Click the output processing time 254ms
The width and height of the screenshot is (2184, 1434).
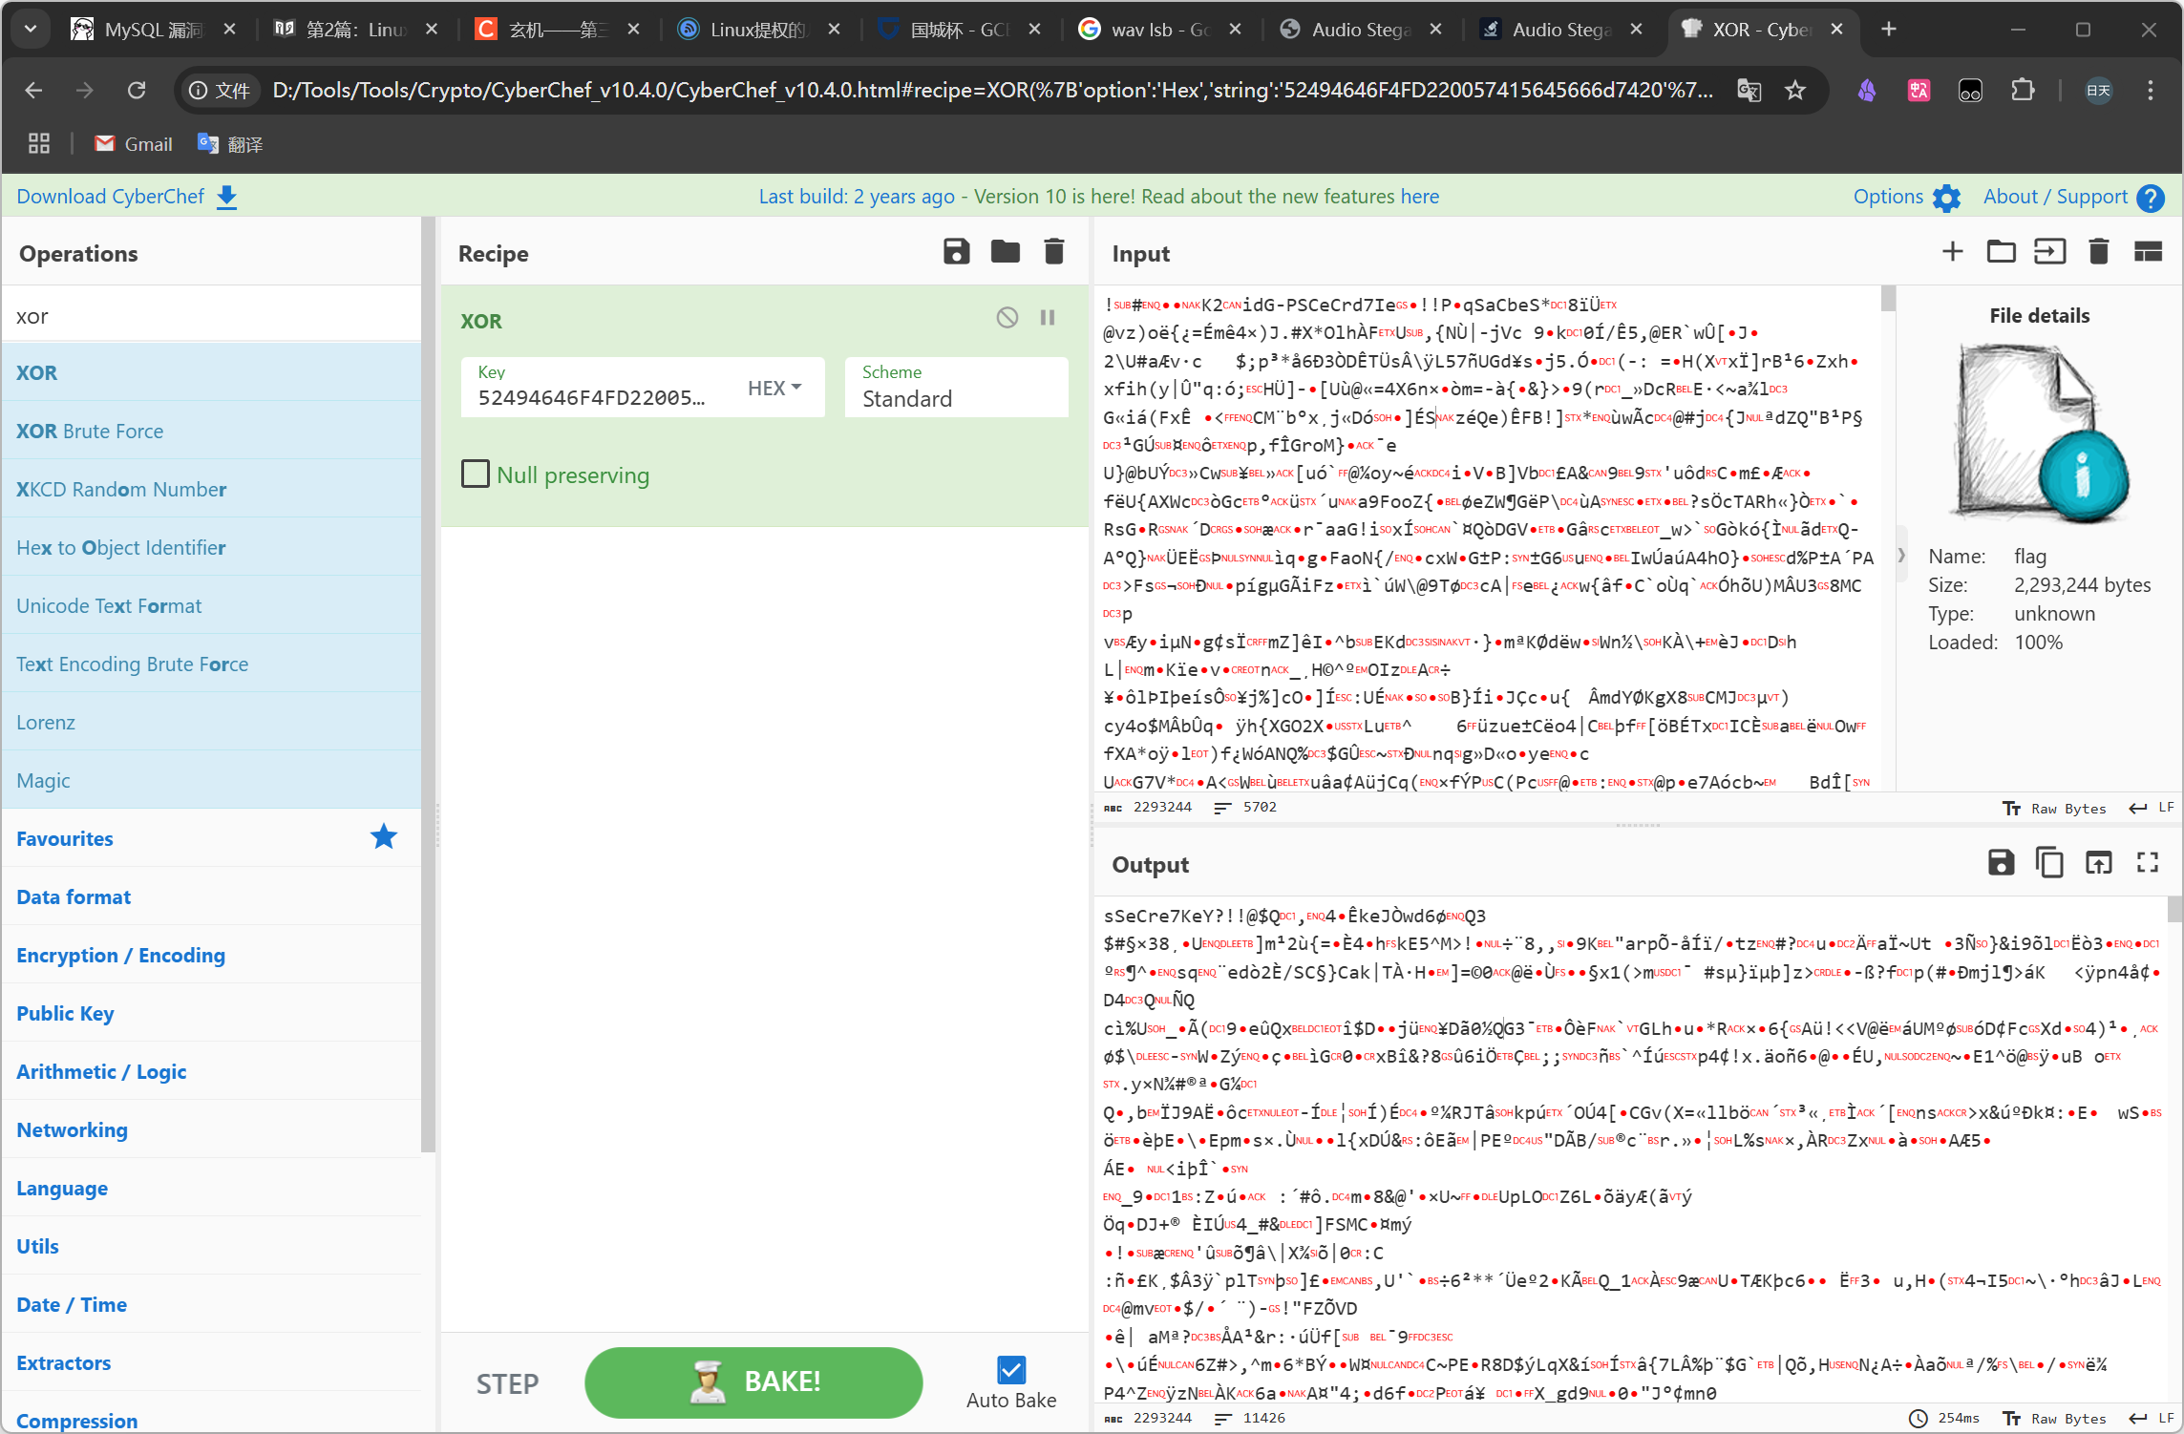coord(1944,1419)
